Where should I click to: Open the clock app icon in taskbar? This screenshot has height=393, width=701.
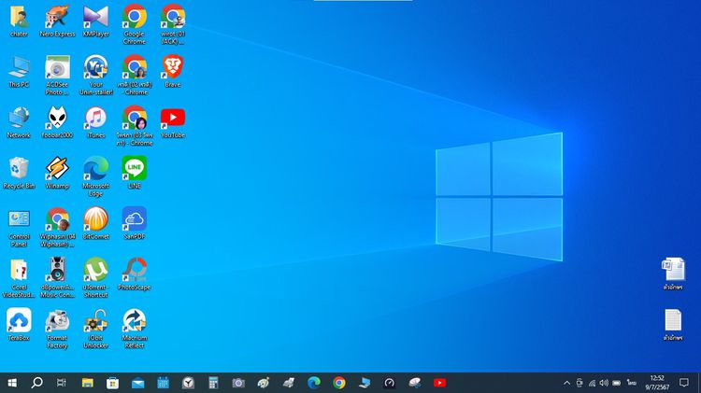(x=188, y=383)
